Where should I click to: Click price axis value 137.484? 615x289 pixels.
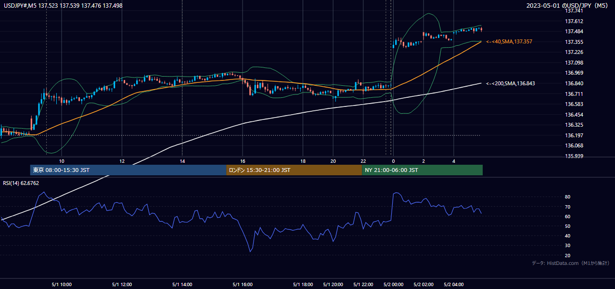[574, 32]
